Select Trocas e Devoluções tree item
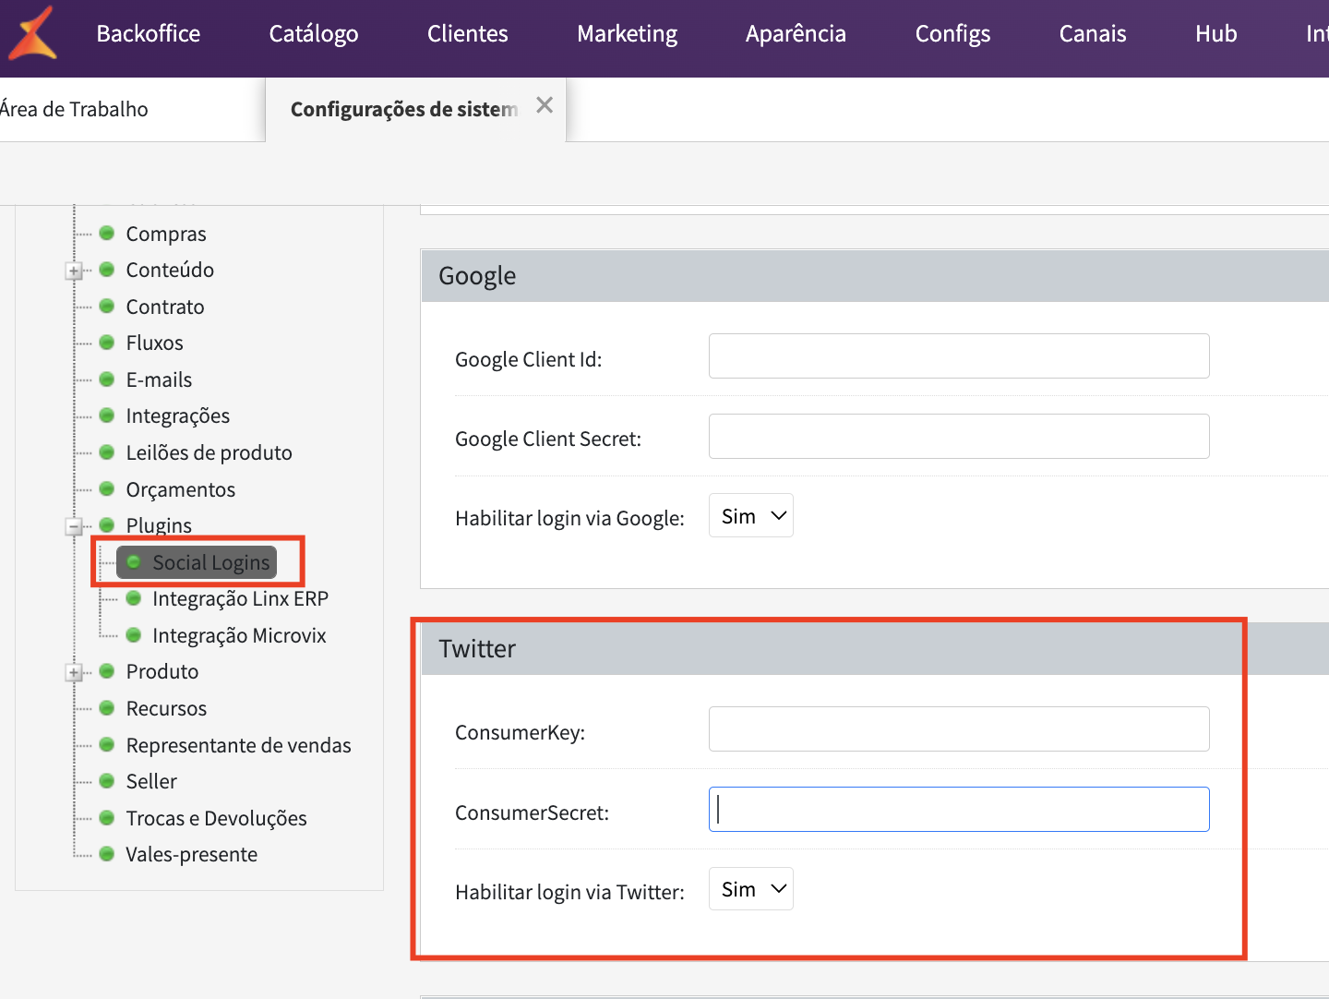The image size is (1329, 999). (216, 818)
